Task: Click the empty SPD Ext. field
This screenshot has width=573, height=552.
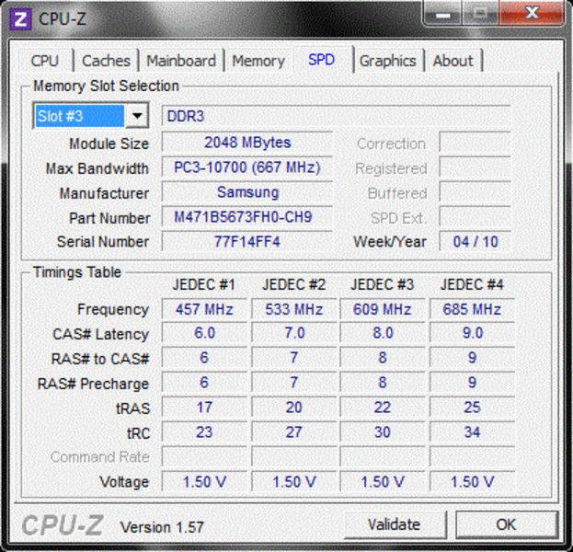Action: coord(476,217)
